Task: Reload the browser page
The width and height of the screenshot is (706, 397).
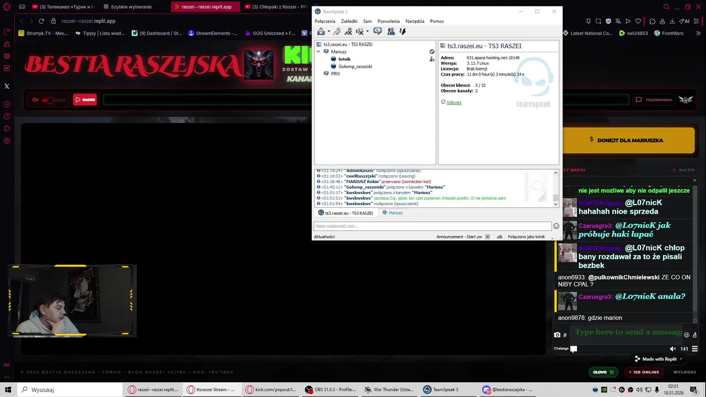Action: (x=41, y=21)
